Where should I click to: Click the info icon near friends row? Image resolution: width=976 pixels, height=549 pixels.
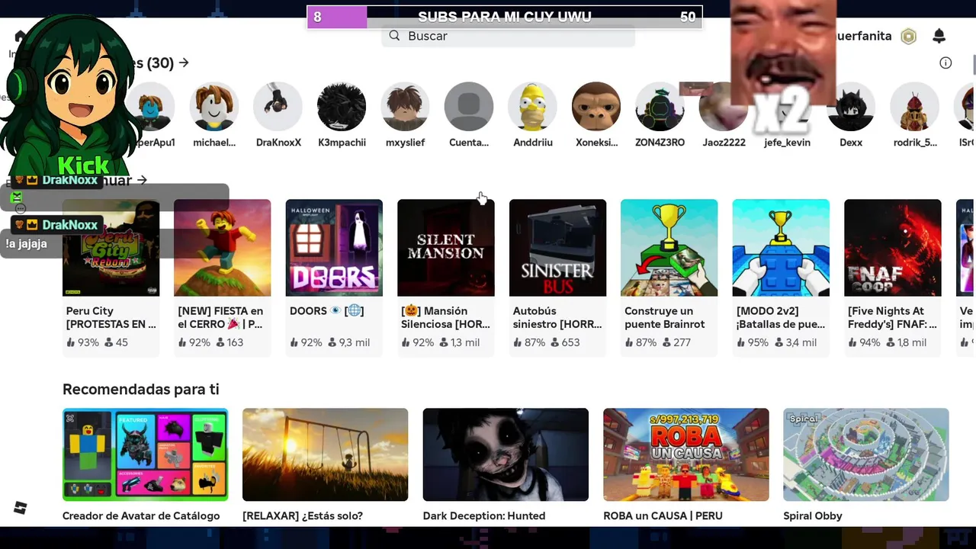click(x=945, y=63)
